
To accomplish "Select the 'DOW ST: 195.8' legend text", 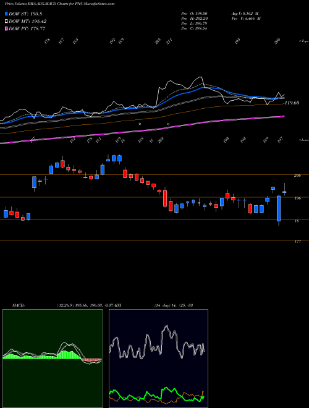I will [x=25, y=14].
